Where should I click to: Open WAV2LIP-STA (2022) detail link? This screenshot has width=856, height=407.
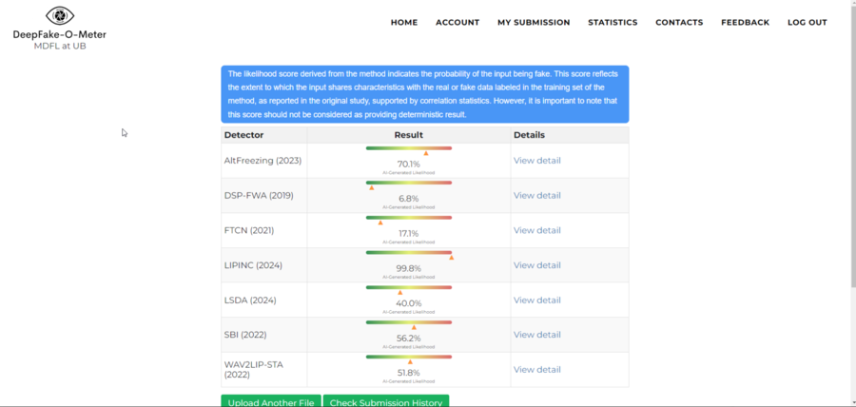[x=536, y=370]
